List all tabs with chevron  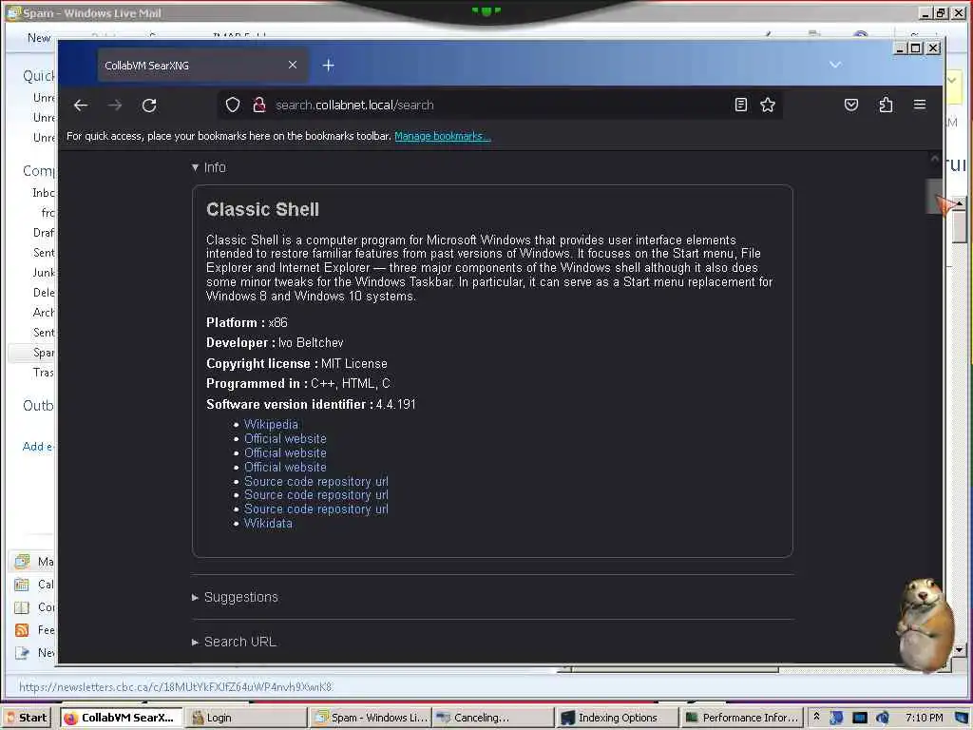[x=835, y=65]
